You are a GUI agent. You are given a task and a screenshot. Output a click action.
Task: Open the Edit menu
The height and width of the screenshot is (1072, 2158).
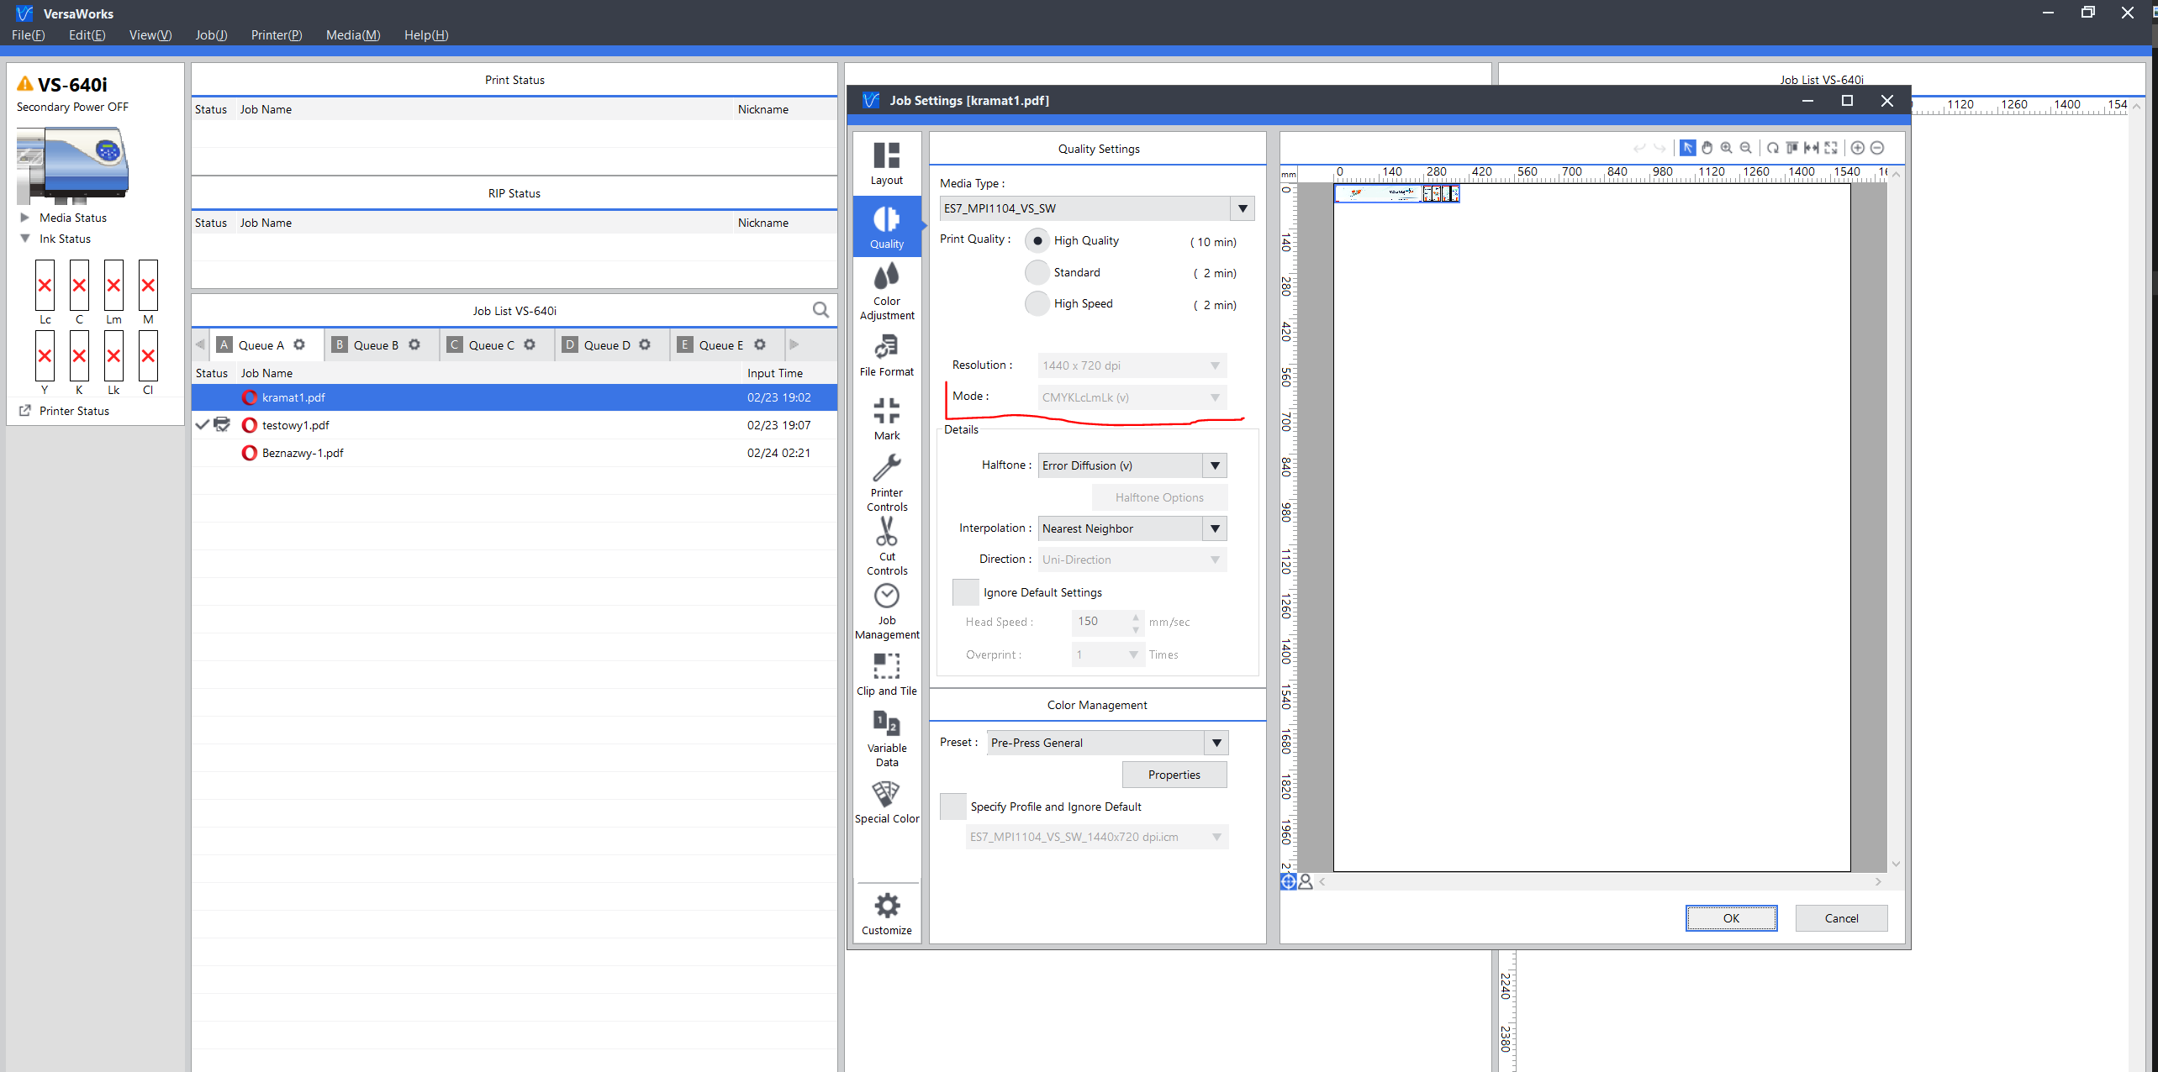(x=87, y=35)
